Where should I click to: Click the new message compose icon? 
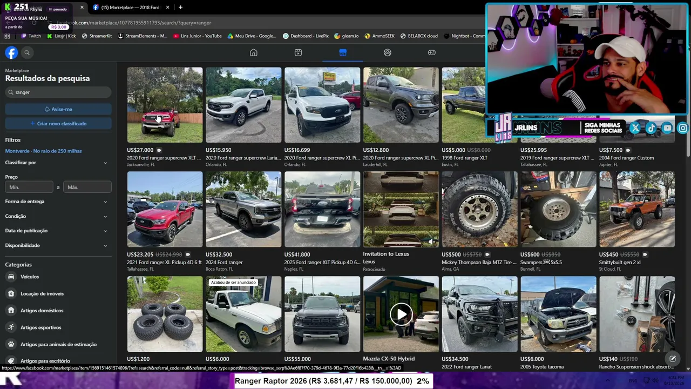coord(673,358)
